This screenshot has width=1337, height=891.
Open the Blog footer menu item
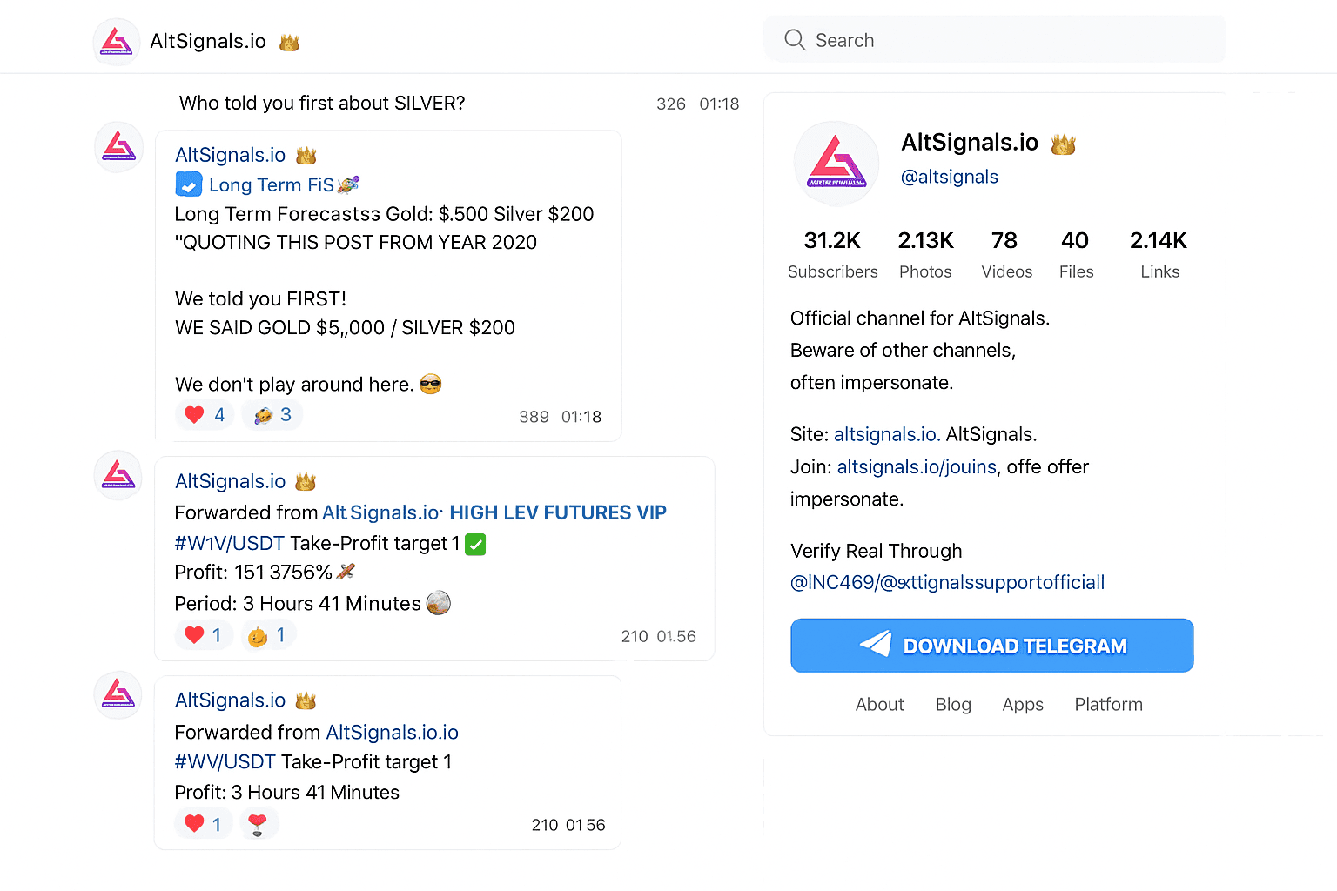[x=952, y=705]
